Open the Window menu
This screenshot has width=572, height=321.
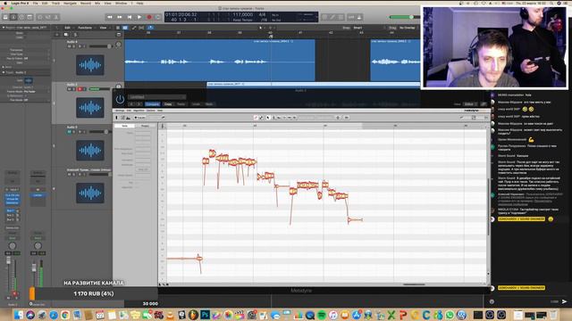click(122, 3)
